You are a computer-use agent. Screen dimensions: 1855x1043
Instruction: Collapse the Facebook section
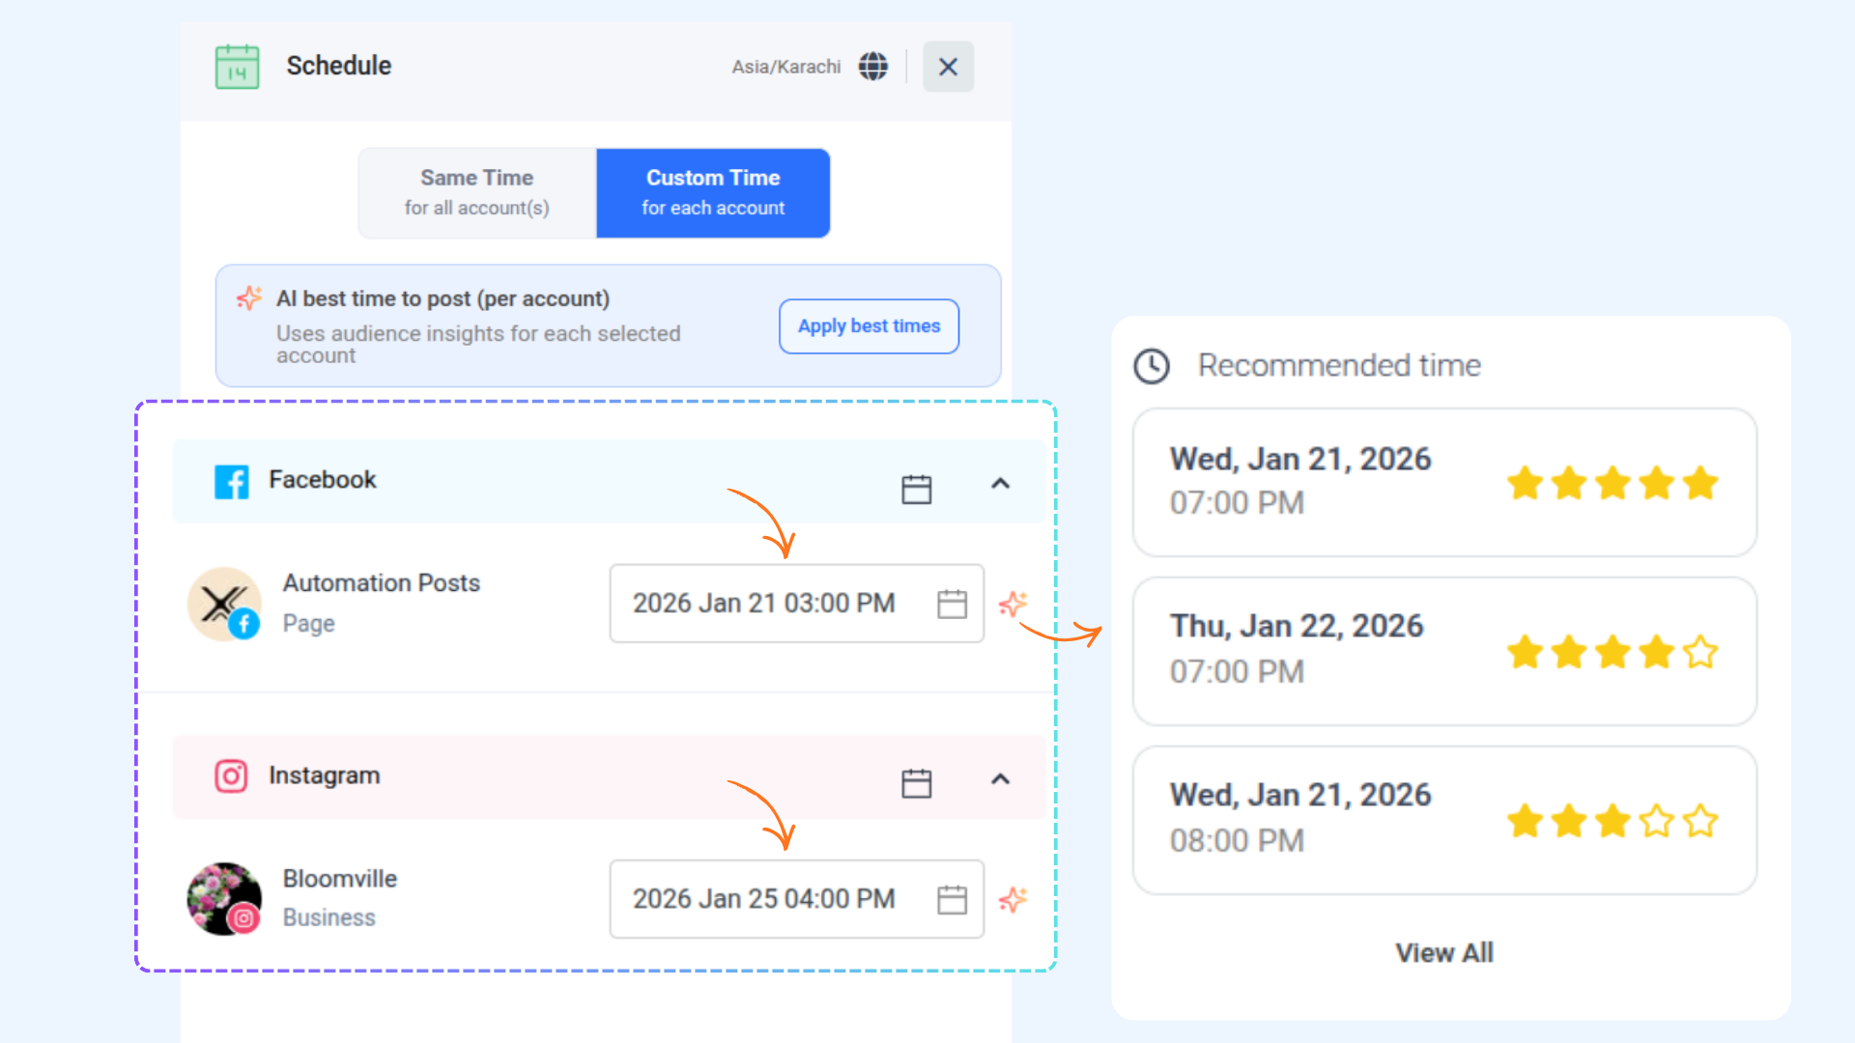coord(1000,483)
